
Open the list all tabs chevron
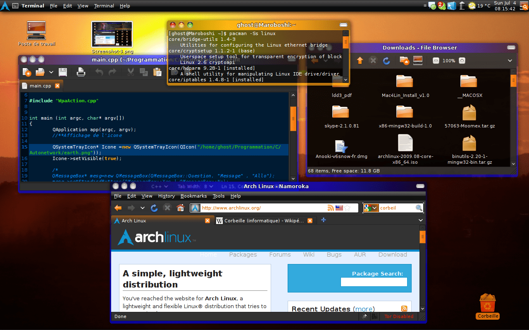coord(421,221)
